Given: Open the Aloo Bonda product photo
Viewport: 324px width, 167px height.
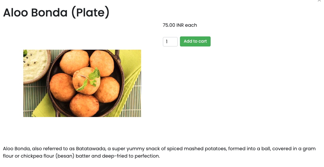Looking at the screenshot, I should [82, 83].
